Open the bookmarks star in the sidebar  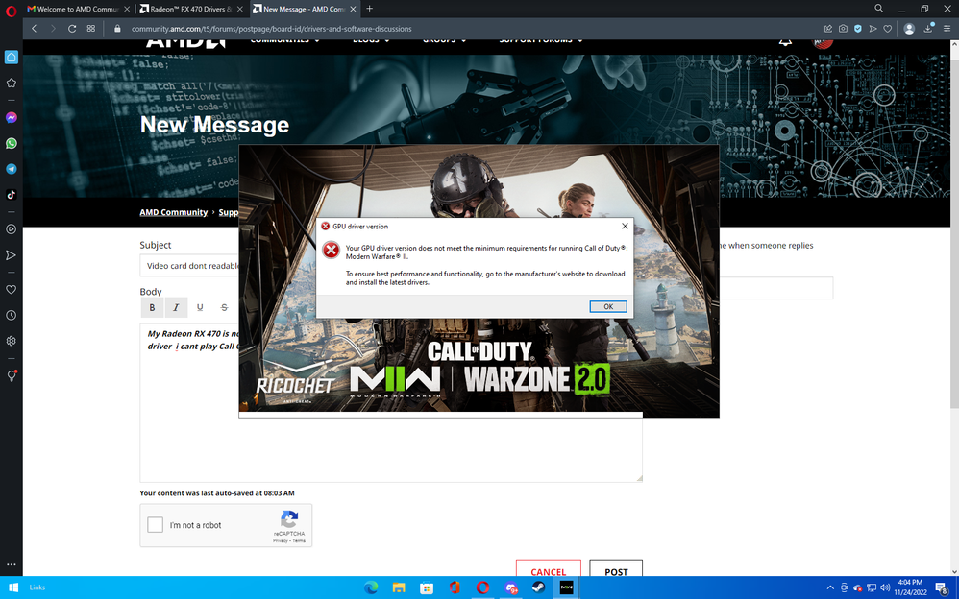[11, 83]
